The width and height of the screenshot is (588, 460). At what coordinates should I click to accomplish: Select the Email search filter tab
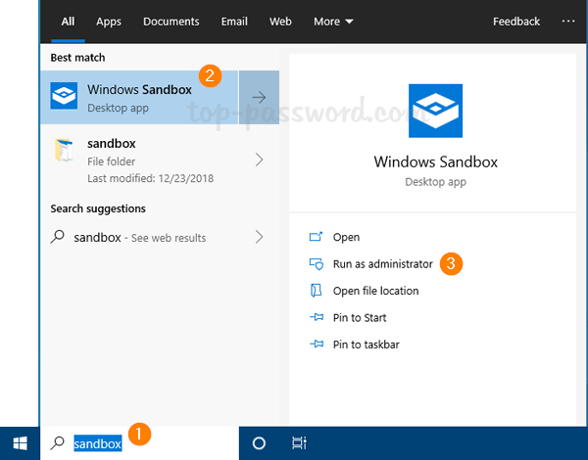233,22
